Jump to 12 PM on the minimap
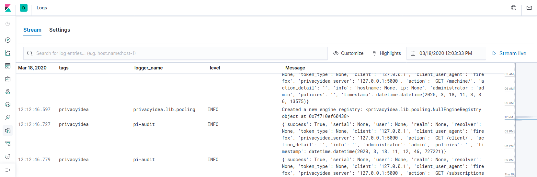The image size is (537, 177). click(x=509, y=117)
